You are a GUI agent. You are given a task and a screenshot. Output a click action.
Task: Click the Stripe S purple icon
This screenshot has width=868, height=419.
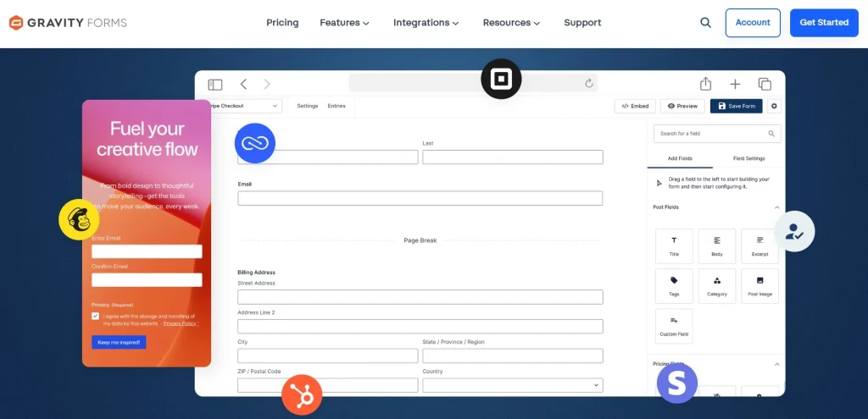677,383
